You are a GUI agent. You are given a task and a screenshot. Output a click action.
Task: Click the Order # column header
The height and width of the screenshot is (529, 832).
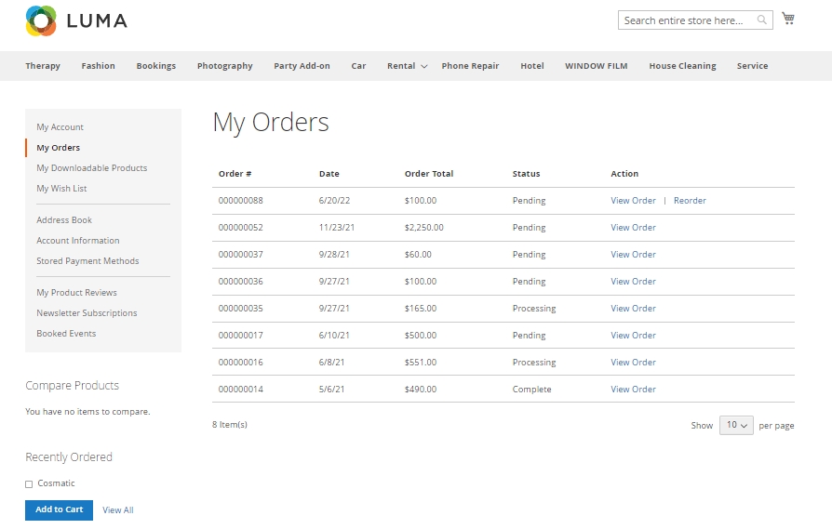pos(235,174)
